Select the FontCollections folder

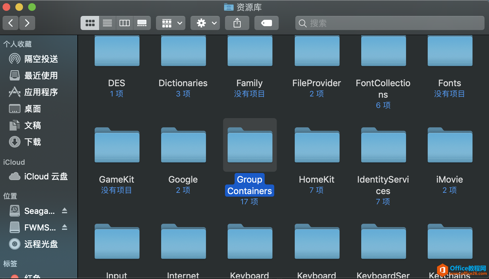pyautogui.click(x=384, y=51)
